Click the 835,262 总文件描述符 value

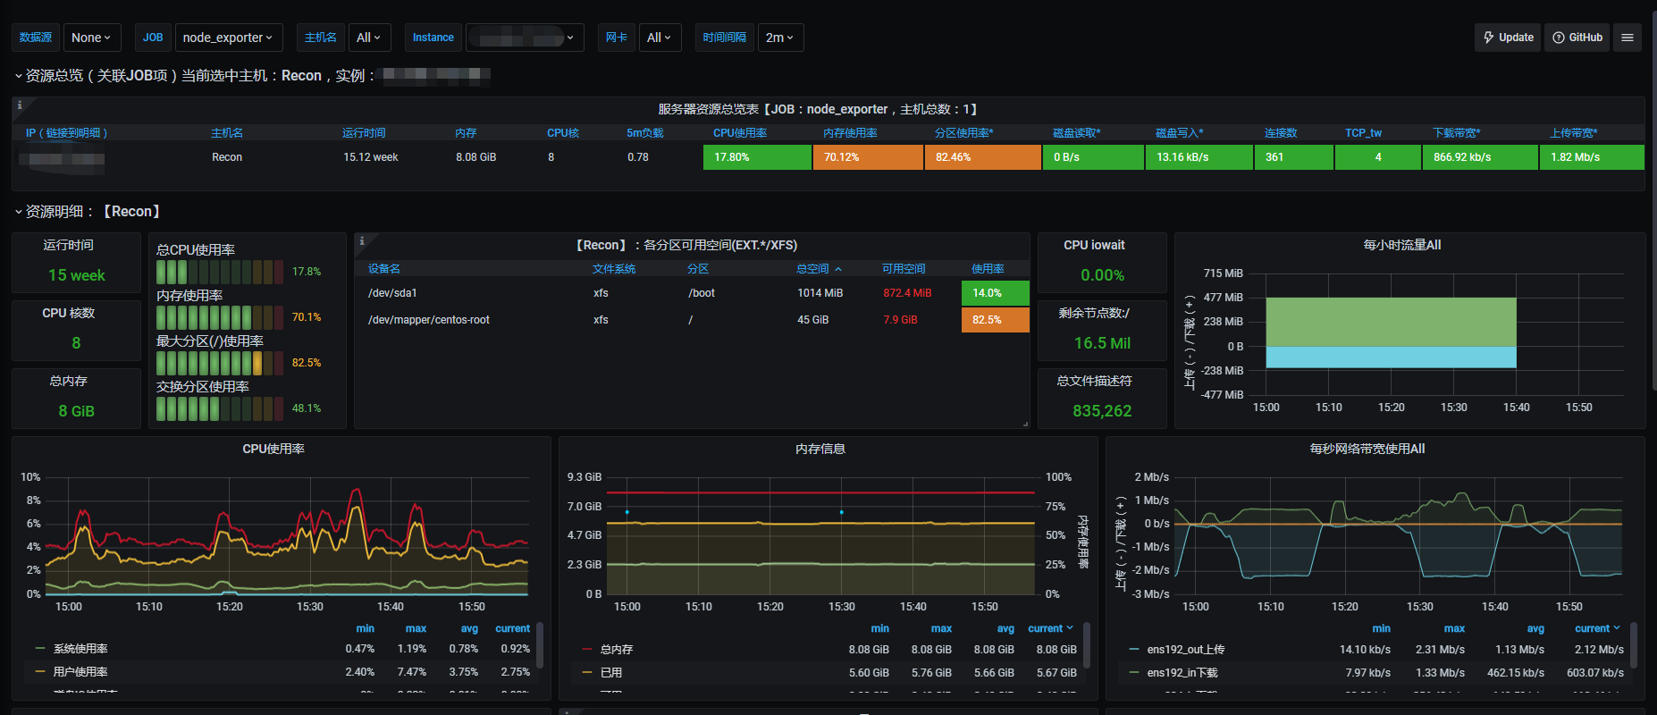click(1102, 411)
